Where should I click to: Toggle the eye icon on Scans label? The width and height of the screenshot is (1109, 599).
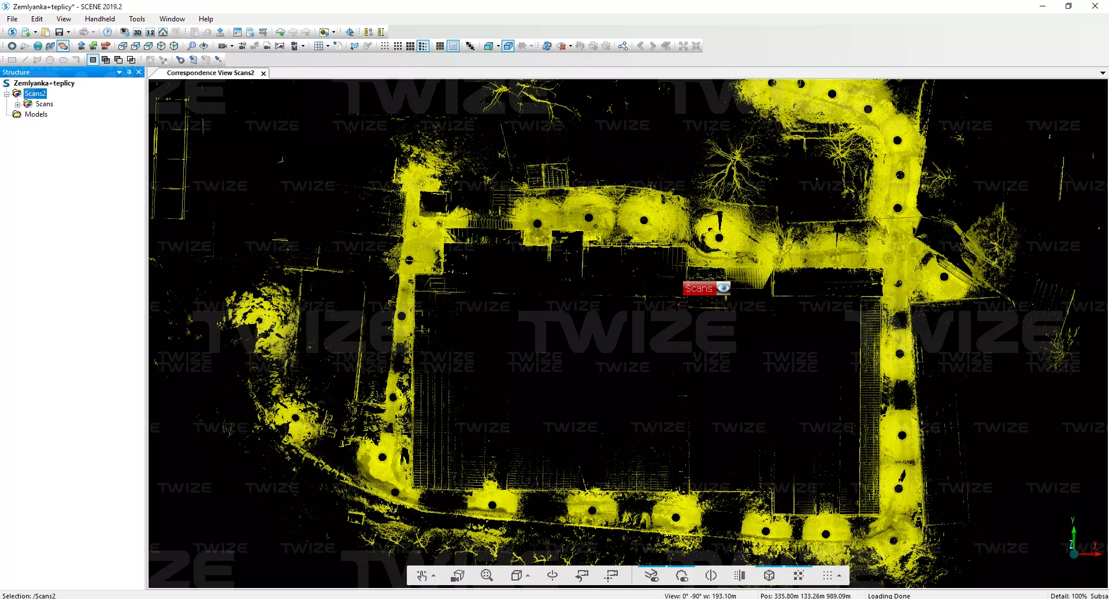point(723,288)
